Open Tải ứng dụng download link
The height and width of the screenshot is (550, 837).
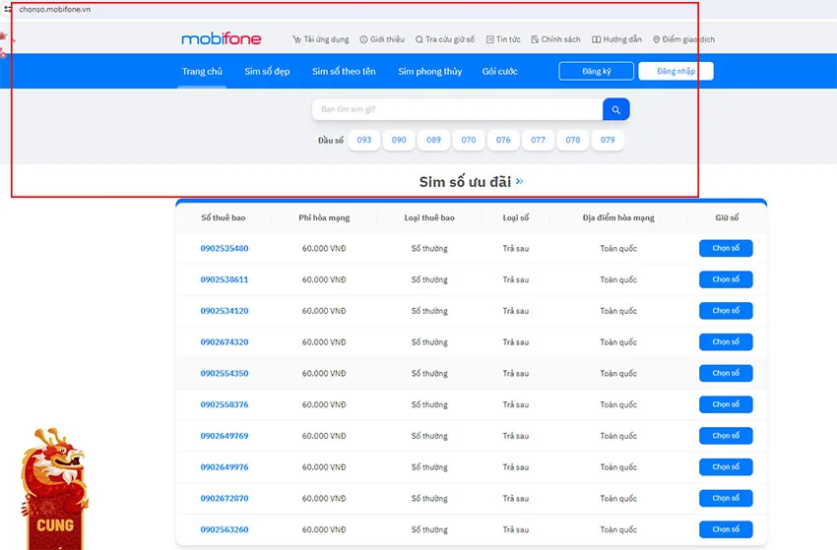pyautogui.click(x=320, y=39)
